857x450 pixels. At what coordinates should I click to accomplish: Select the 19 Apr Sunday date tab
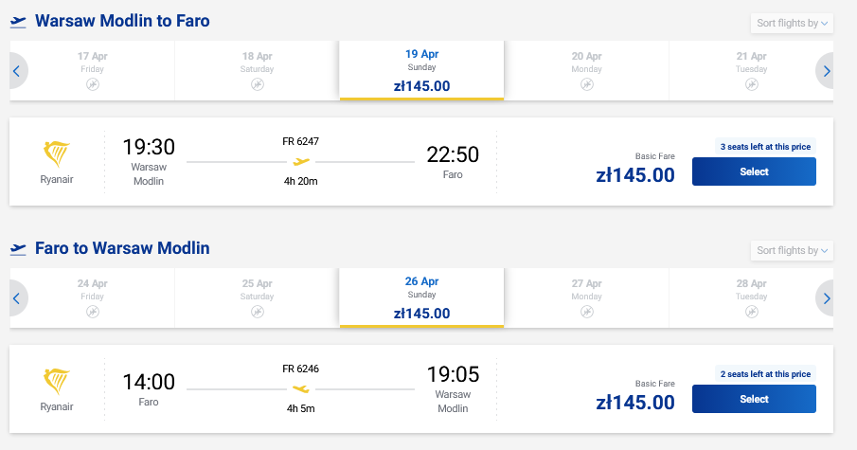tap(421, 70)
